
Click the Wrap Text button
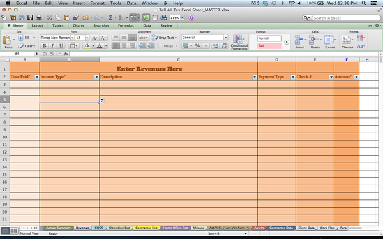point(164,38)
